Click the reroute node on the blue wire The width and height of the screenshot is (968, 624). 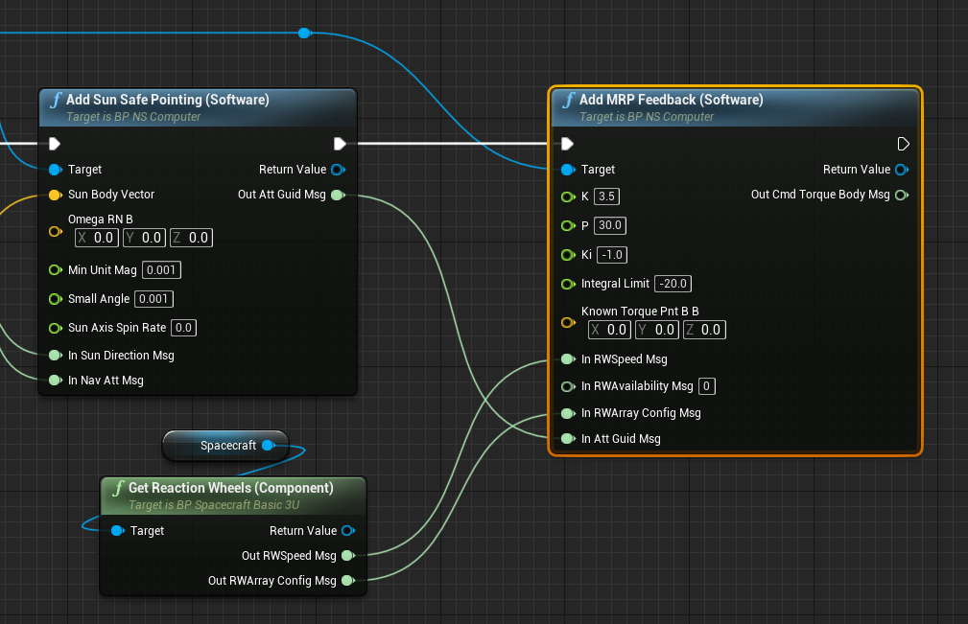[304, 33]
